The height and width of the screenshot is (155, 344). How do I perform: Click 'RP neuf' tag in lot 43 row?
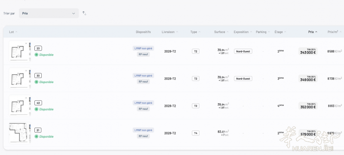[143, 109]
